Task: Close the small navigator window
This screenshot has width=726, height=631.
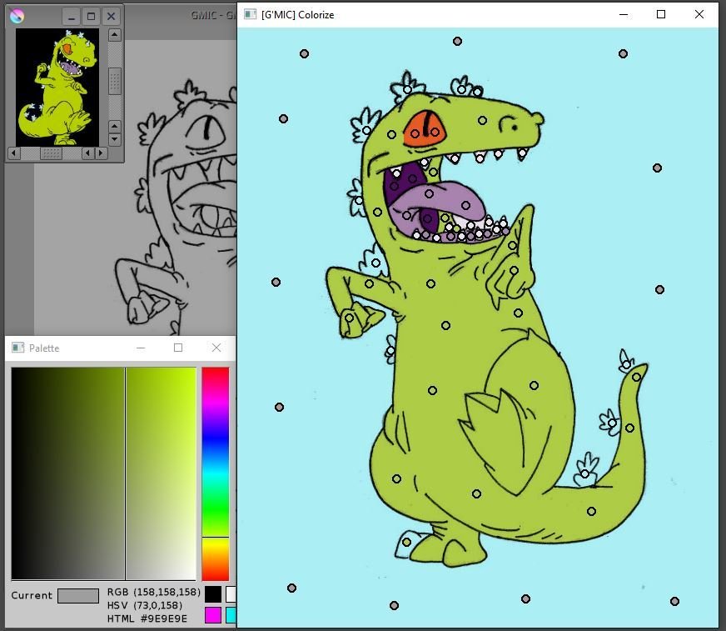Action: click(x=111, y=17)
